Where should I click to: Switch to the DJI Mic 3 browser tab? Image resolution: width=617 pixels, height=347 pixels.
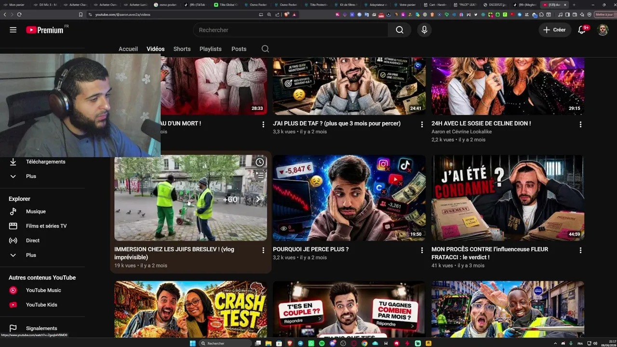[x=47, y=5]
